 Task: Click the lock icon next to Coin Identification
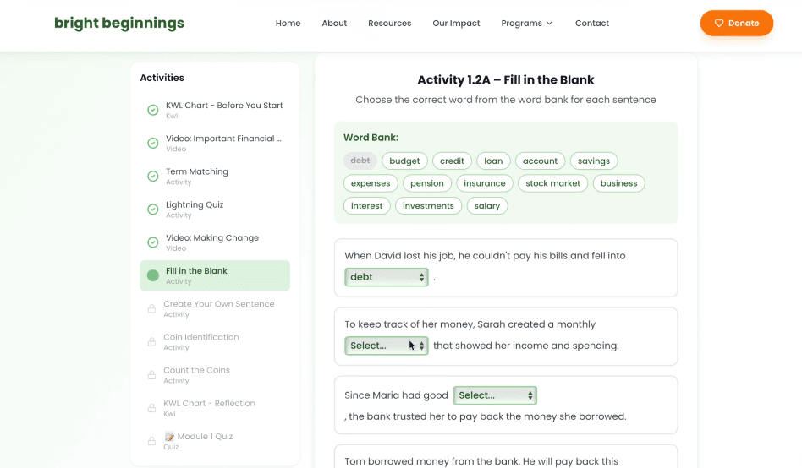151,342
